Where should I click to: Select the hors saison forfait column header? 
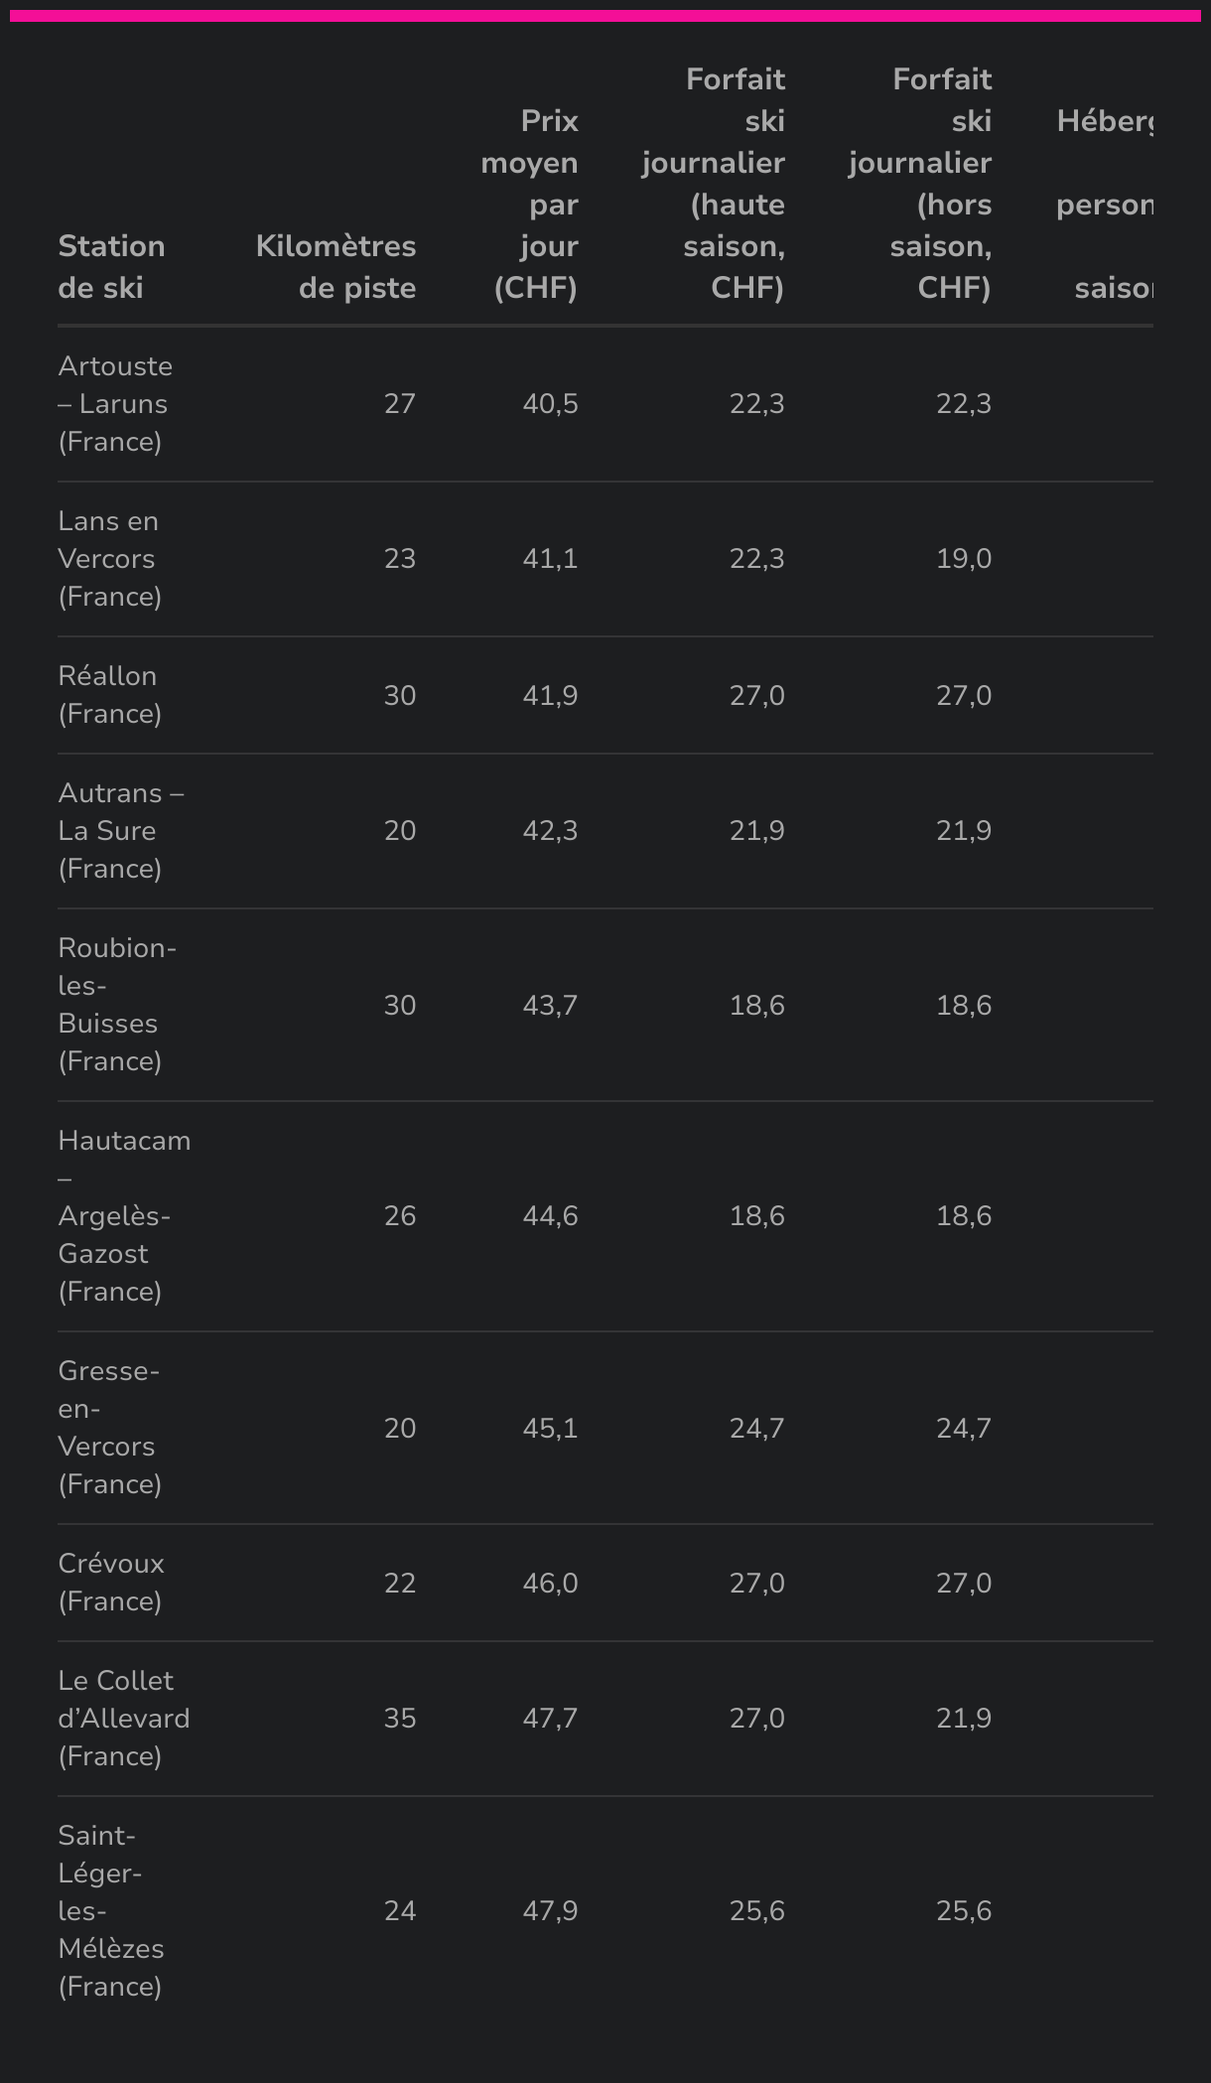pos(920,183)
